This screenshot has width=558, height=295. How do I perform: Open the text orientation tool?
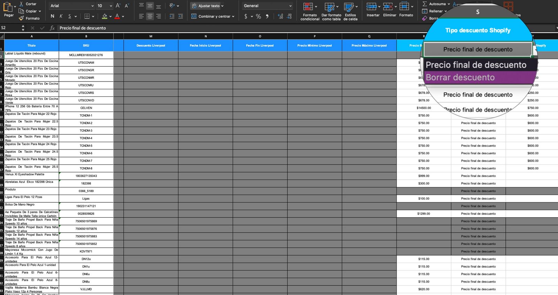click(172, 6)
